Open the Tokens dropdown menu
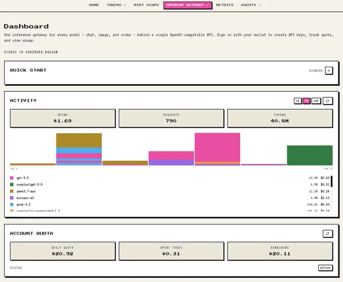Screen dimensions: 343x282 pos(116,5)
